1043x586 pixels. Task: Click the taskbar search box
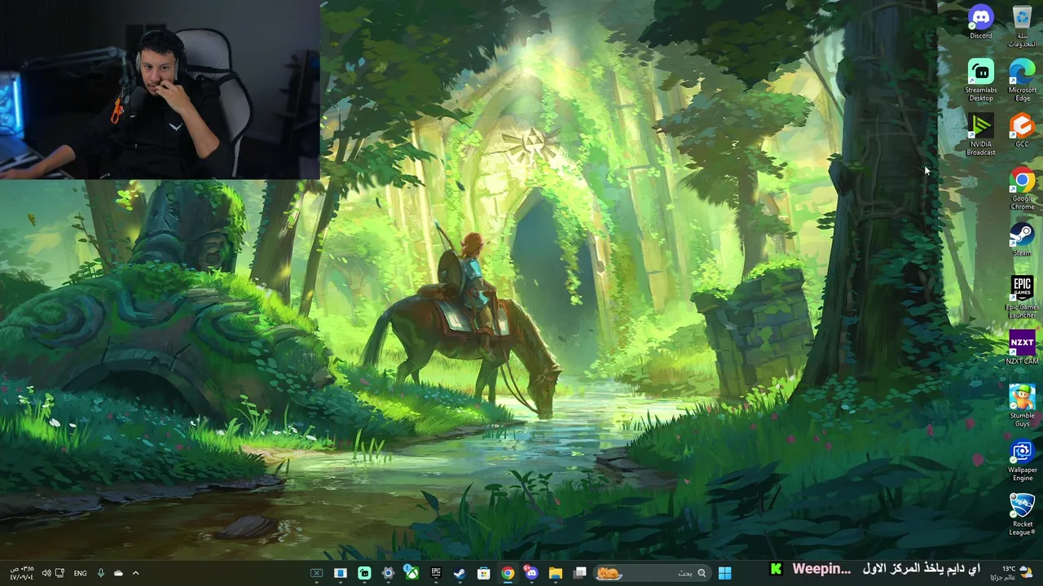(x=652, y=573)
